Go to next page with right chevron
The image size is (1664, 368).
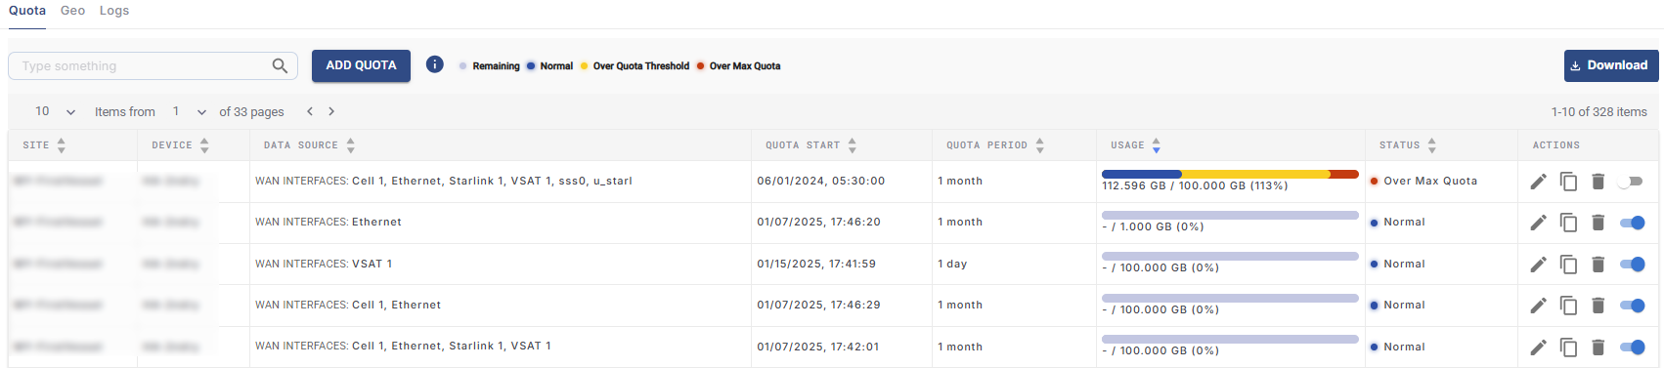[331, 111]
